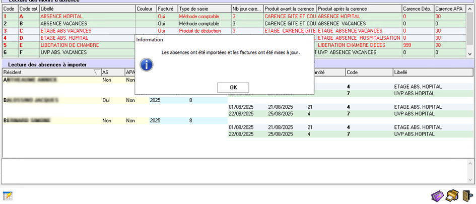
Task: Click the ETAGE ABSENCE HOSPITALISATION cell
Action: coord(359,38)
